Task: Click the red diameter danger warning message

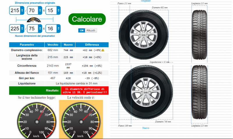Action: 84,91
